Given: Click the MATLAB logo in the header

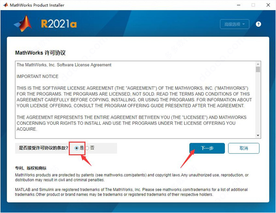Looking at the screenshot, I should click(23, 24).
